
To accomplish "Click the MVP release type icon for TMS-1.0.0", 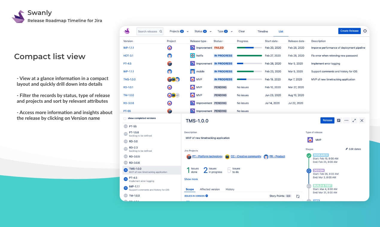I will pos(192,79).
